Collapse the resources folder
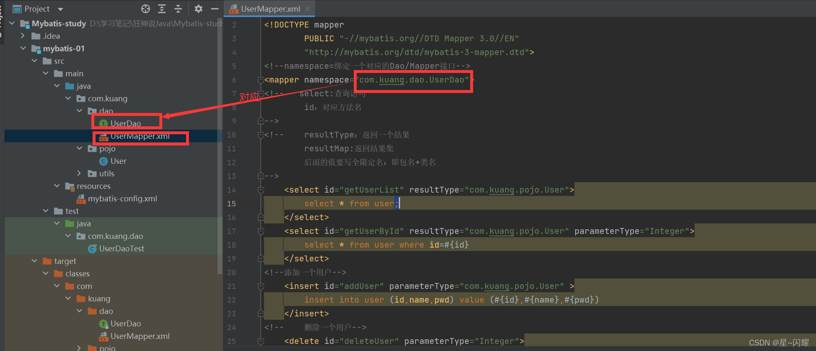This screenshot has width=816, height=351. [57, 186]
